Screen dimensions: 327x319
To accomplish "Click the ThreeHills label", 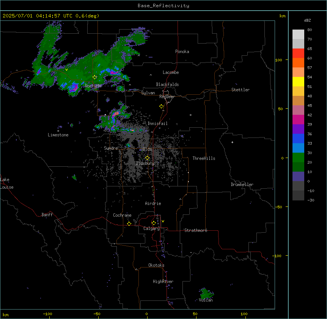I will (x=204, y=158).
